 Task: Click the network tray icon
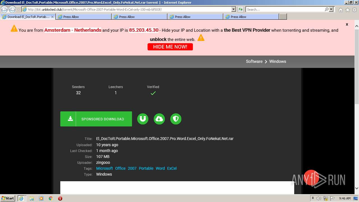pos(326,198)
